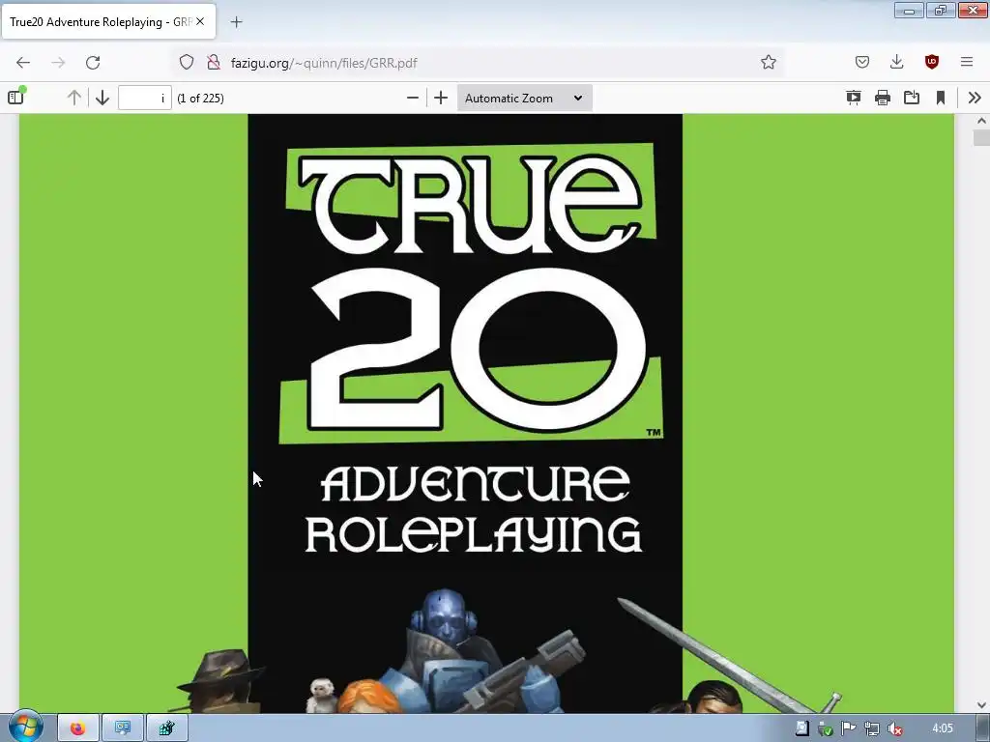Screen dimensions: 990x742
Task: Click the taskbar clock 4:05
Action: click(942, 728)
